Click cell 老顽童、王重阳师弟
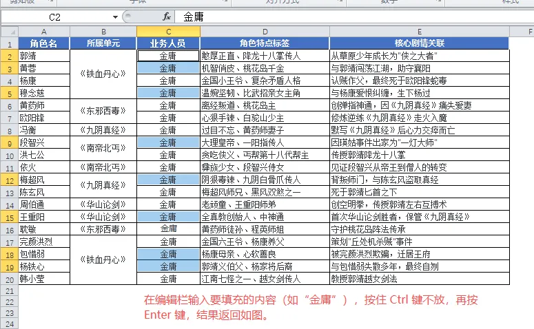This screenshot has width=534, height=329. (265, 204)
